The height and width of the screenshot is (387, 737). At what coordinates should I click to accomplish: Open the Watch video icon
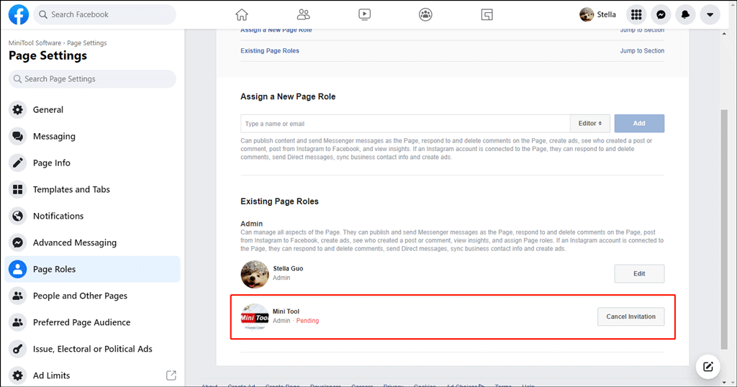365,14
